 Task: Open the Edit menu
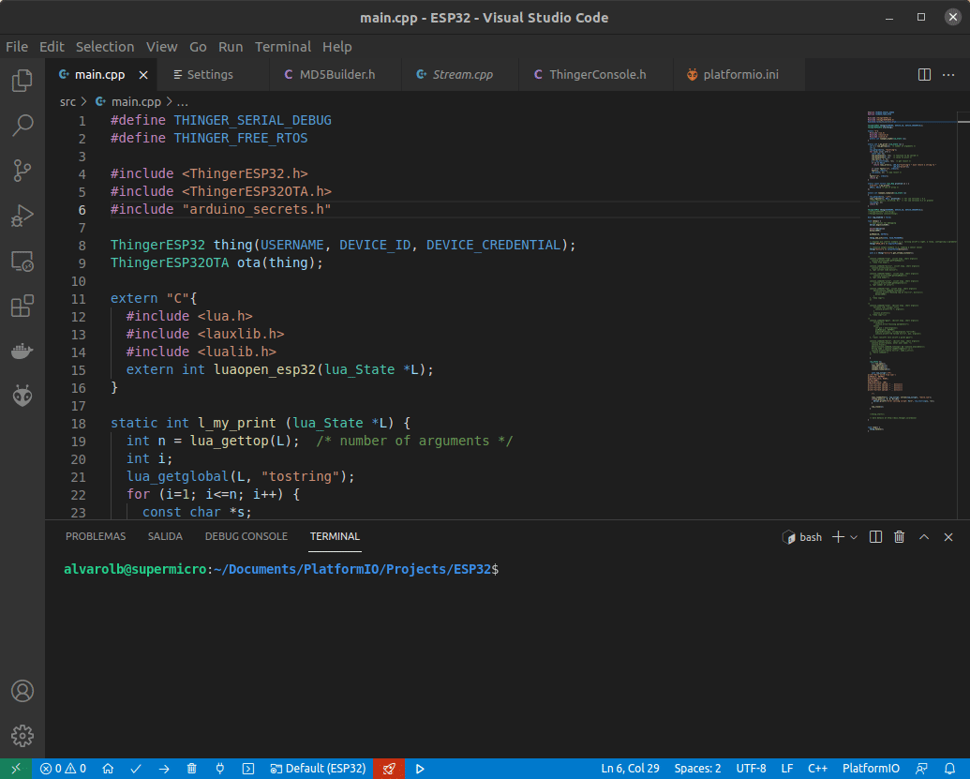pyautogui.click(x=52, y=47)
